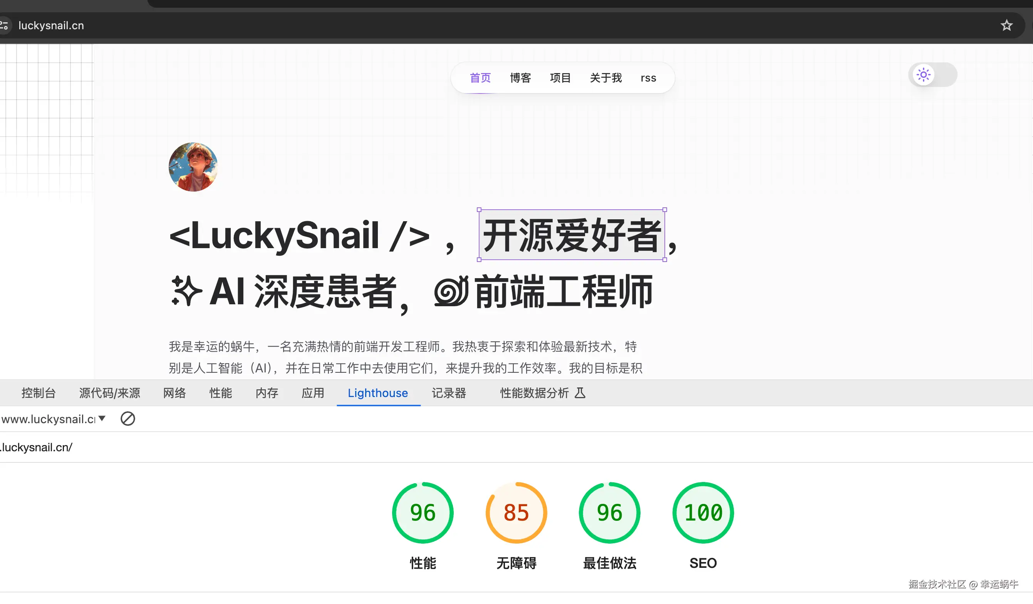The image size is (1033, 604).
Task: Switch to the 控制台 tab
Action: point(39,393)
